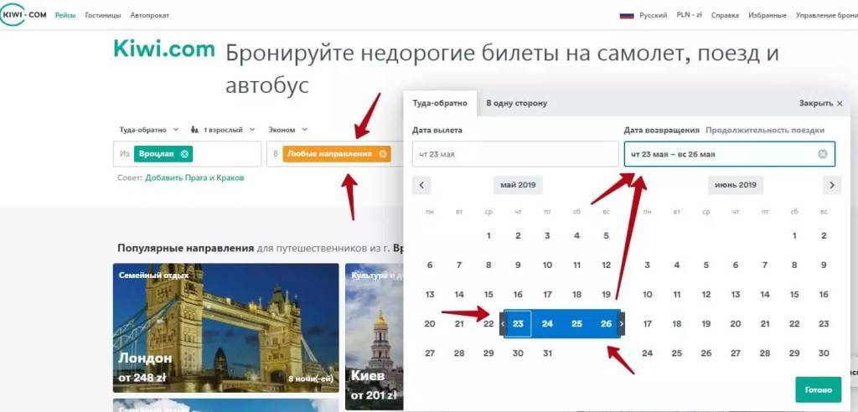
Task: Click the Kiwi.com logo in header
Action: [23, 15]
